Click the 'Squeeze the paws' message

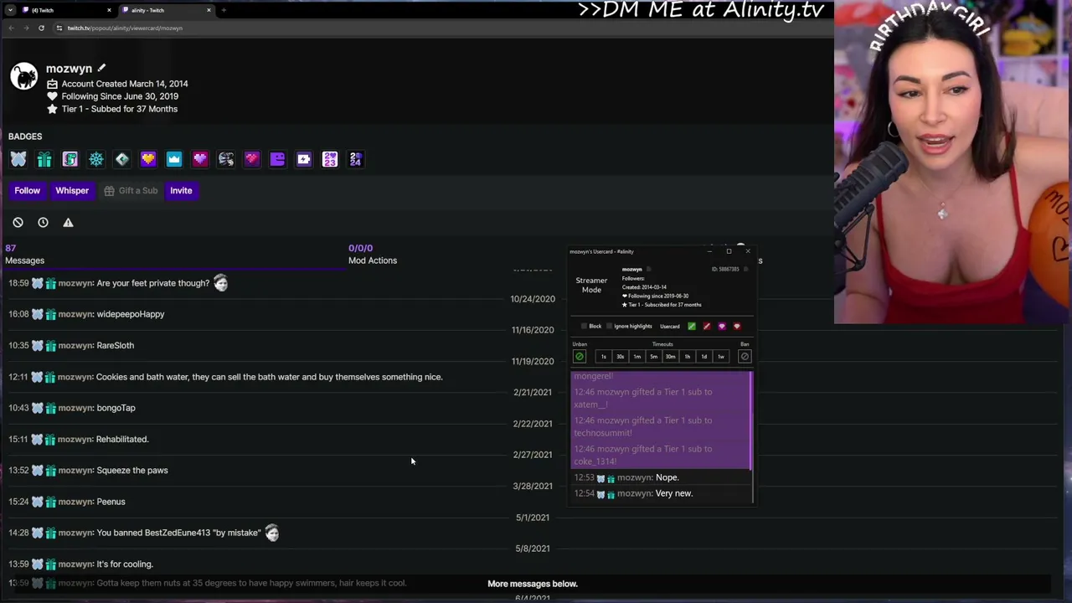(132, 471)
